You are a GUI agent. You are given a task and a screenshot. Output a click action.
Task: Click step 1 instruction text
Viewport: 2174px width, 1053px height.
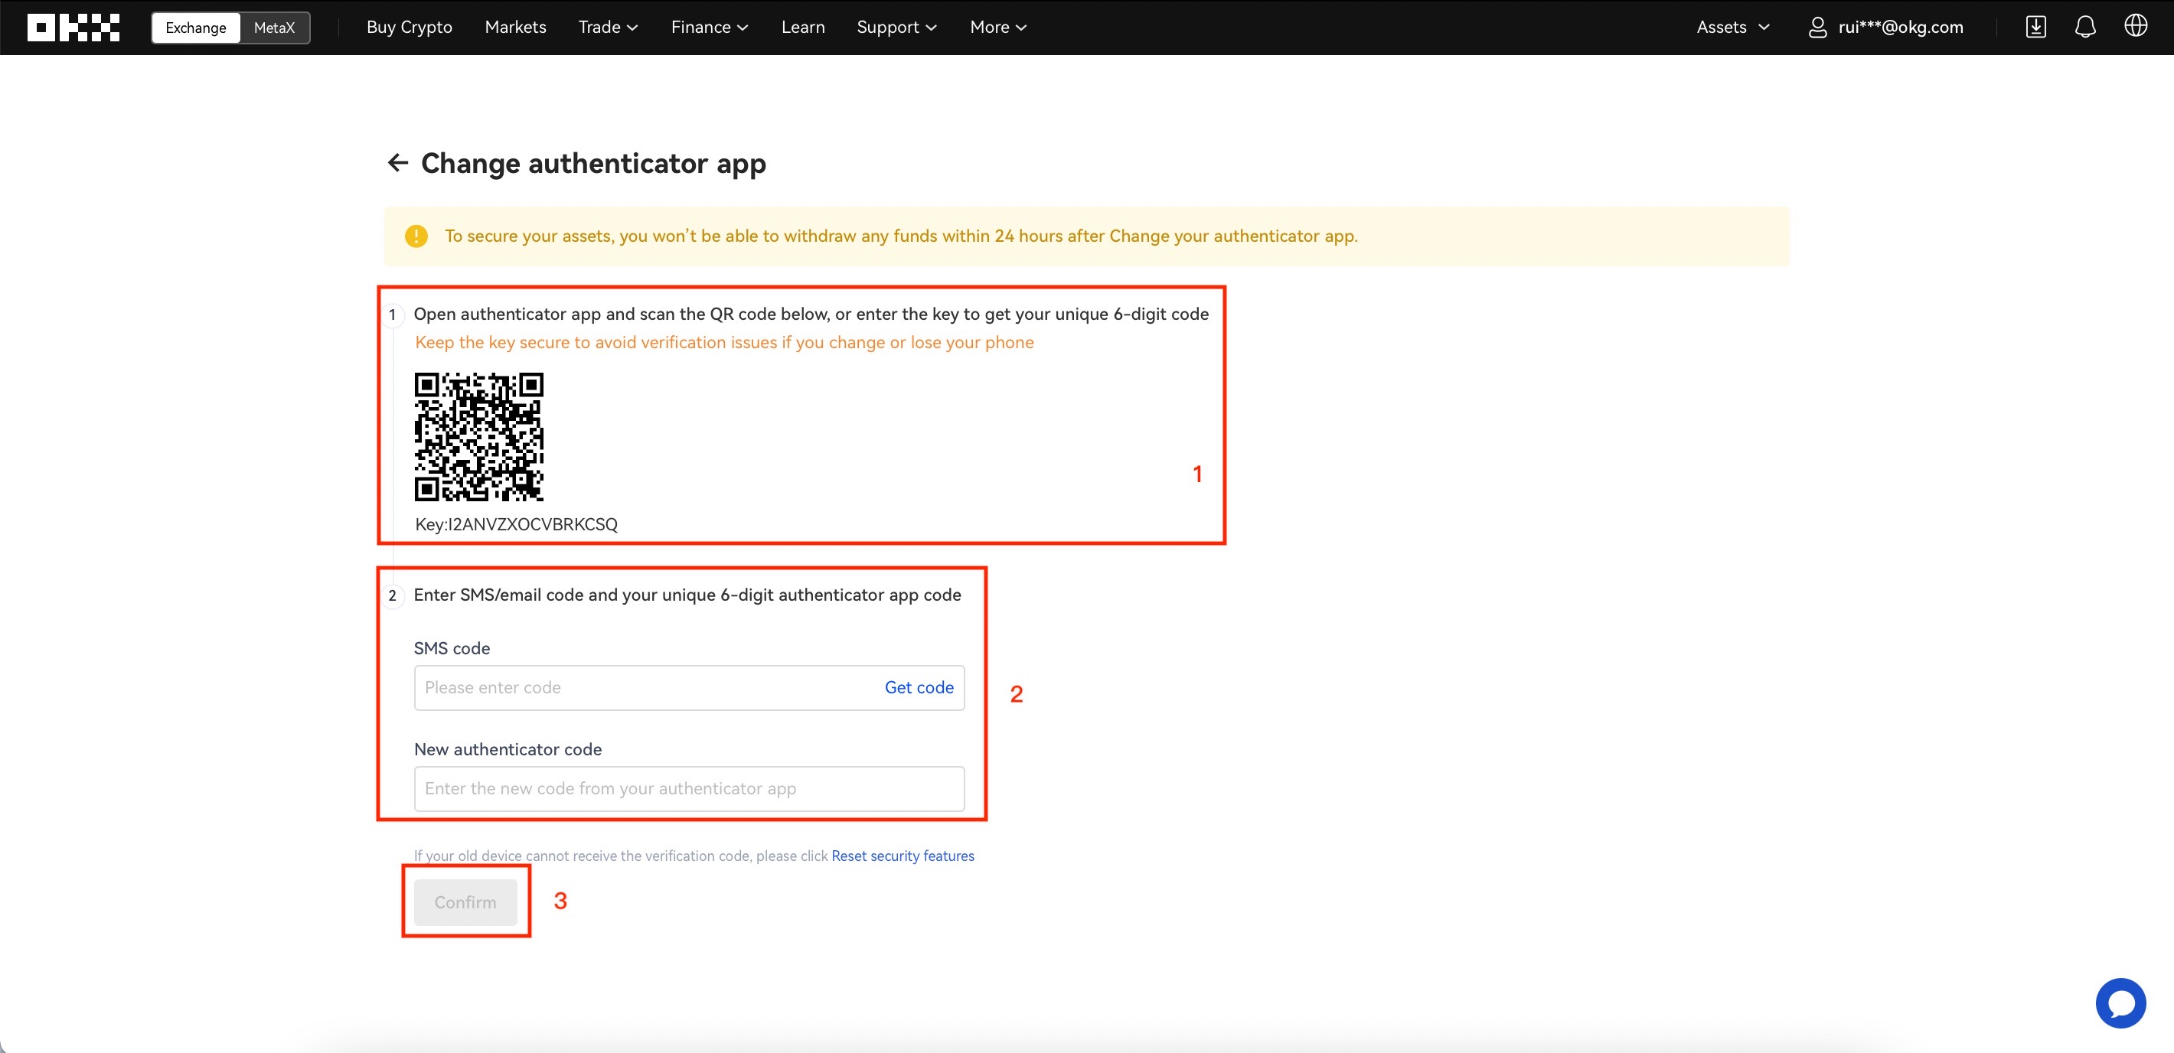tap(811, 314)
